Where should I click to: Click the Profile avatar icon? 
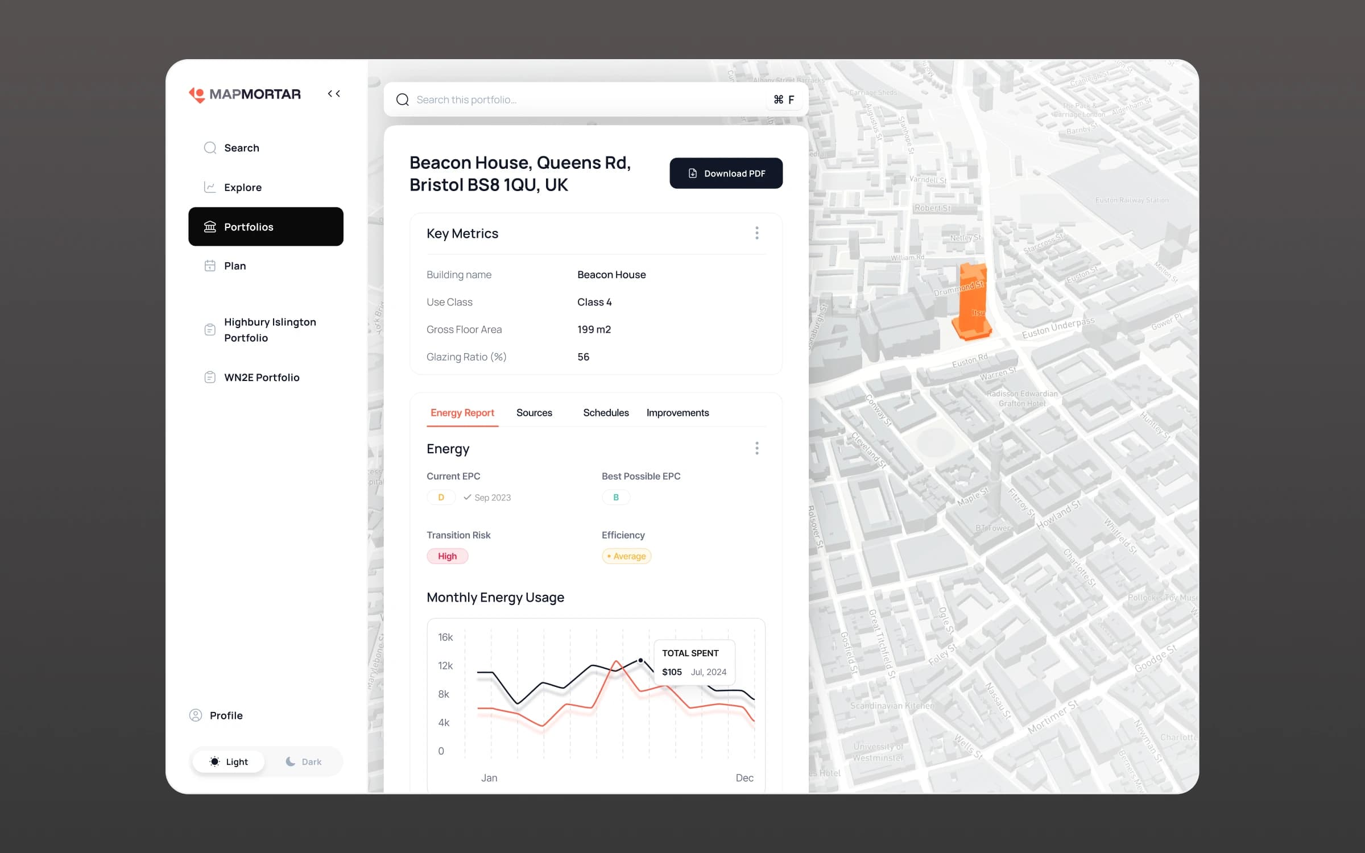tap(196, 715)
